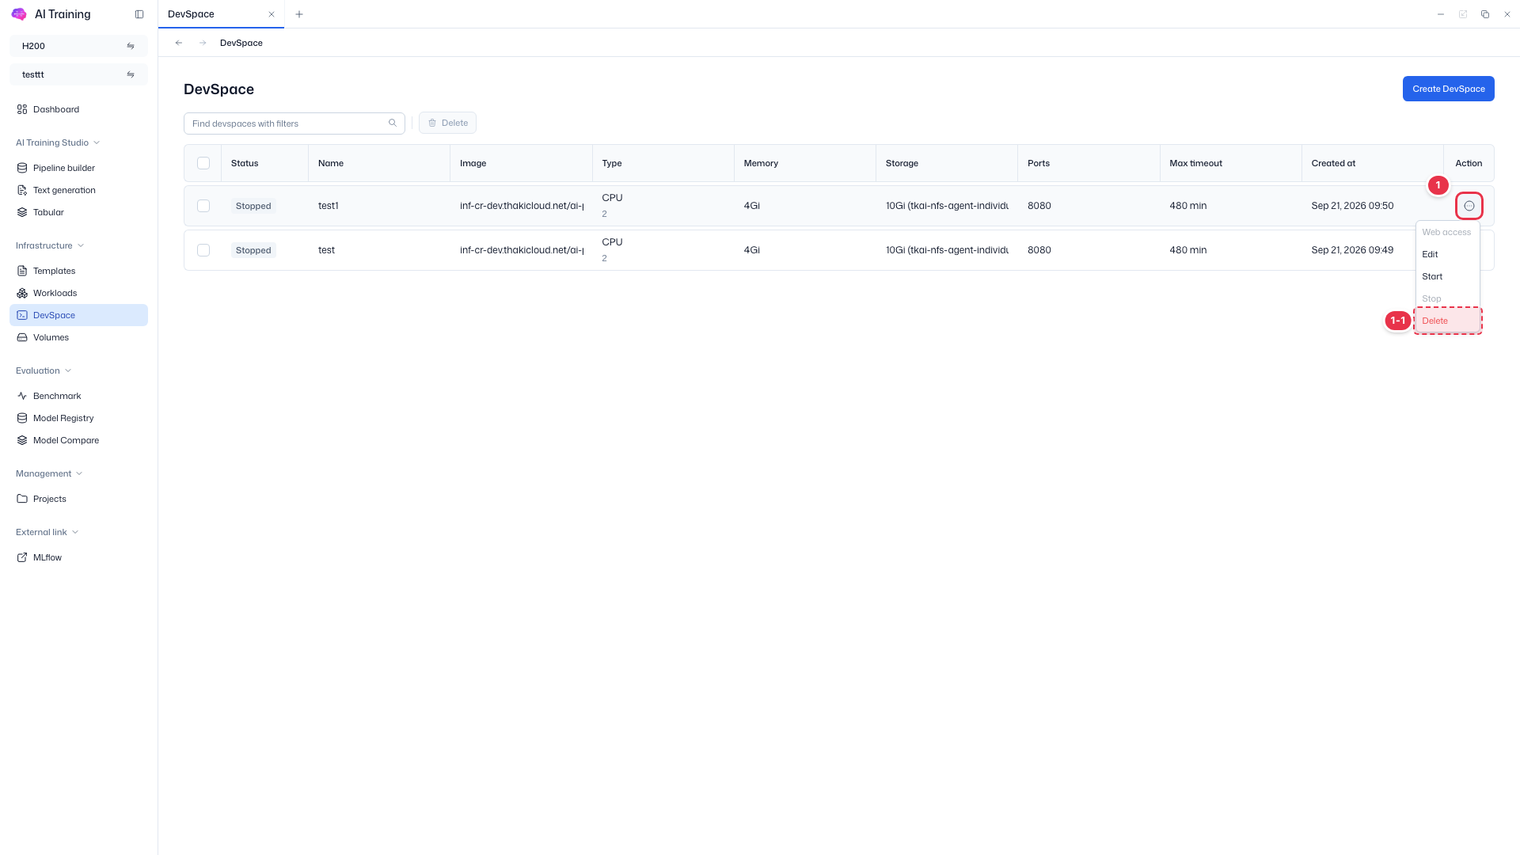
Task: Click the search magnifier icon
Action: (x=393, y=123)
